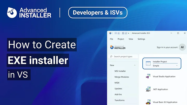Click the Search project types field
The width and height of the screenshot is (187, 105).
point(123,56)
